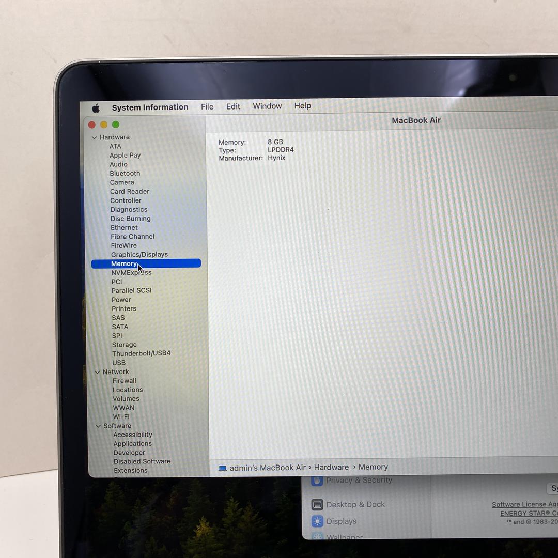
Task: Click Memory in the path bar
Action: tap(373, 467)
